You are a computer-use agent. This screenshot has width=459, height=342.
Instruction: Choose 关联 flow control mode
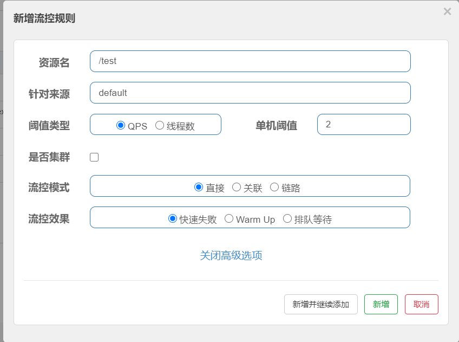pyautogui.click(x=236, y=187)
